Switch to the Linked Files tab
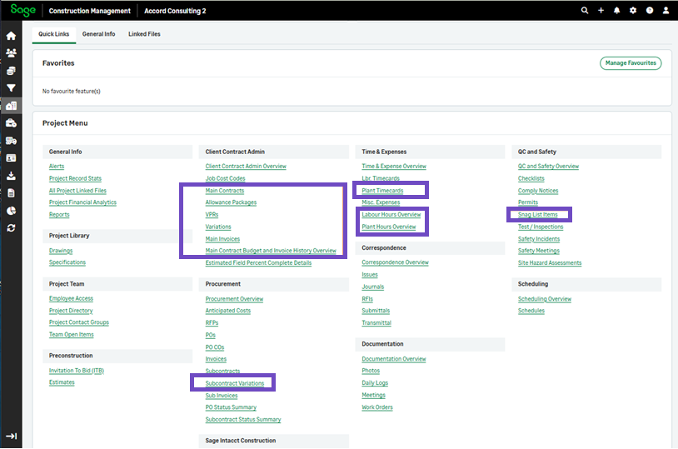This screenshot has height=449, width=678. click(x=144, y=34)
